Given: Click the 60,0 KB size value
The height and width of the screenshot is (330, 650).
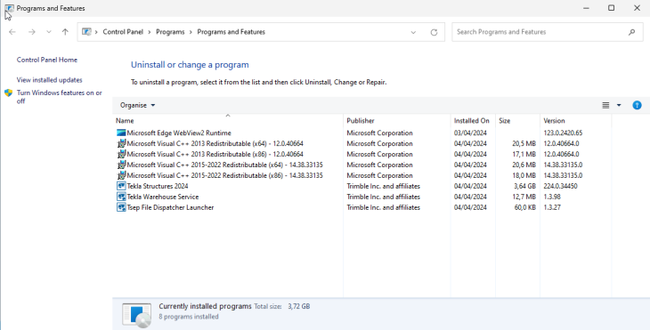Looking at the screenshot, I should coord(524,207).
